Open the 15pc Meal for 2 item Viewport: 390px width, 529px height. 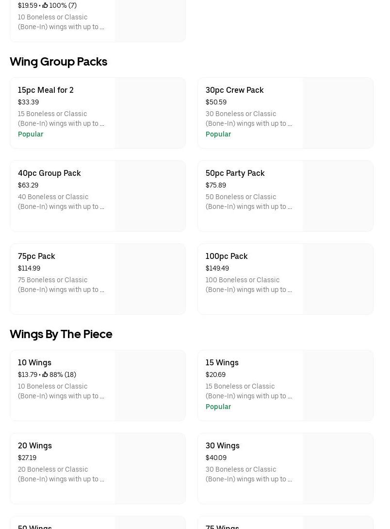point(46,90)
